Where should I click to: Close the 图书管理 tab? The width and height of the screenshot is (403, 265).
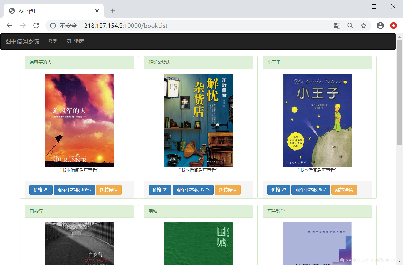coord(97,11)
